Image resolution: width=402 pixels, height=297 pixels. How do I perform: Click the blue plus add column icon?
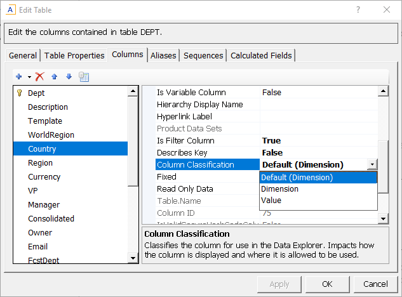[19, 77]
